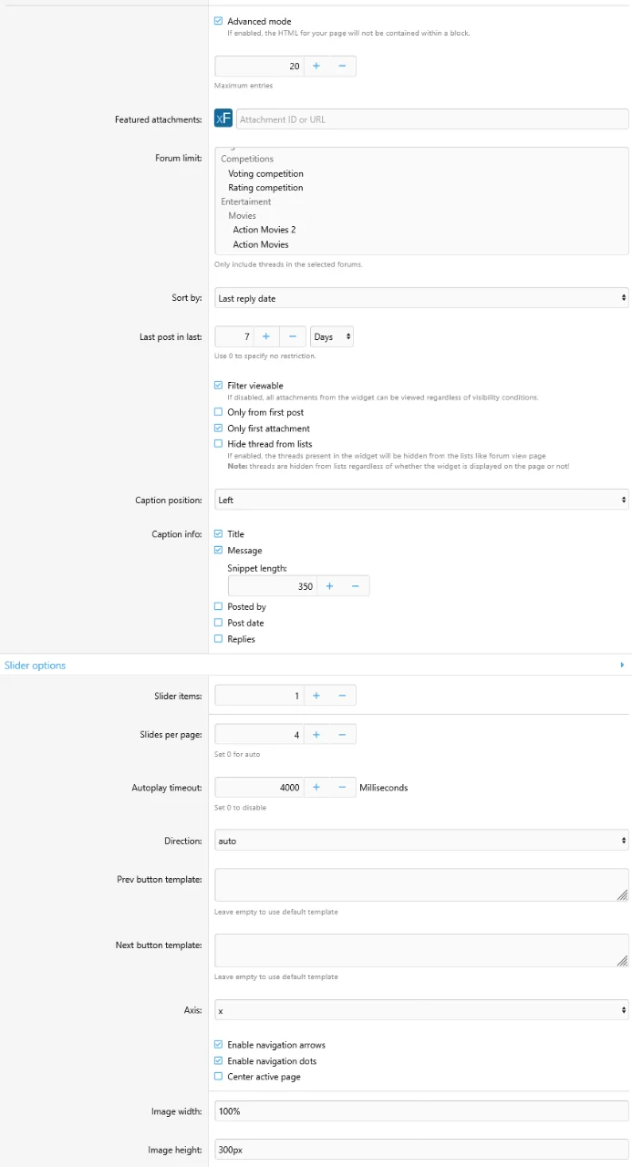This screenshot has height=1167, width=632.
Task: Open the Direction dropdown
Action: (421, 841)
